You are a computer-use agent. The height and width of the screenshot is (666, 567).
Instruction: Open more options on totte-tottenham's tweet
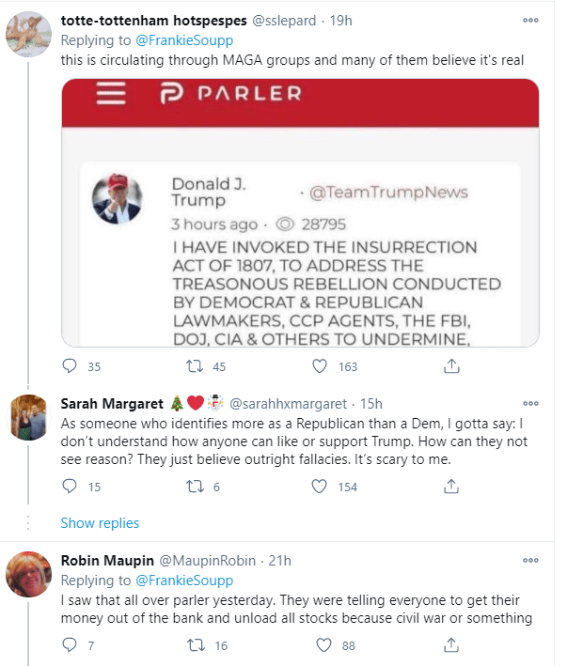[532, 20]
